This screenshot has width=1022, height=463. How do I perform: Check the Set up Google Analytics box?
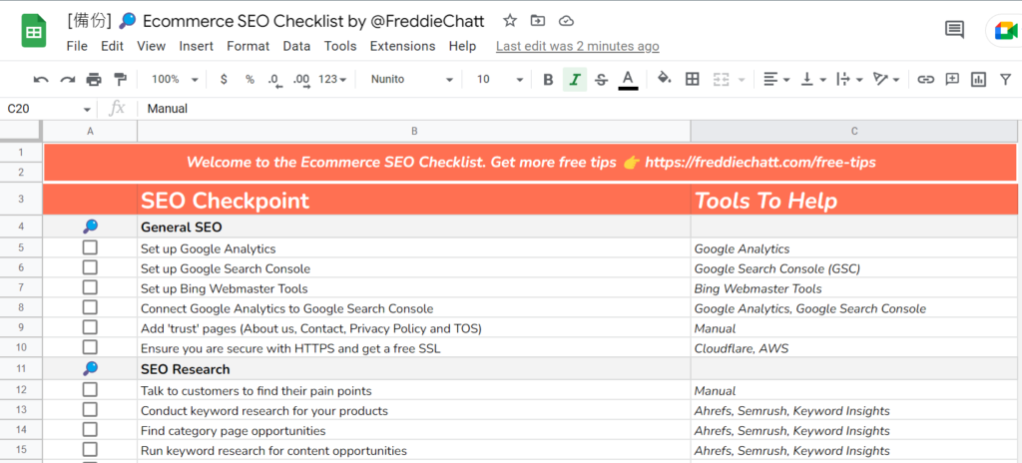(x=90, y=247)
